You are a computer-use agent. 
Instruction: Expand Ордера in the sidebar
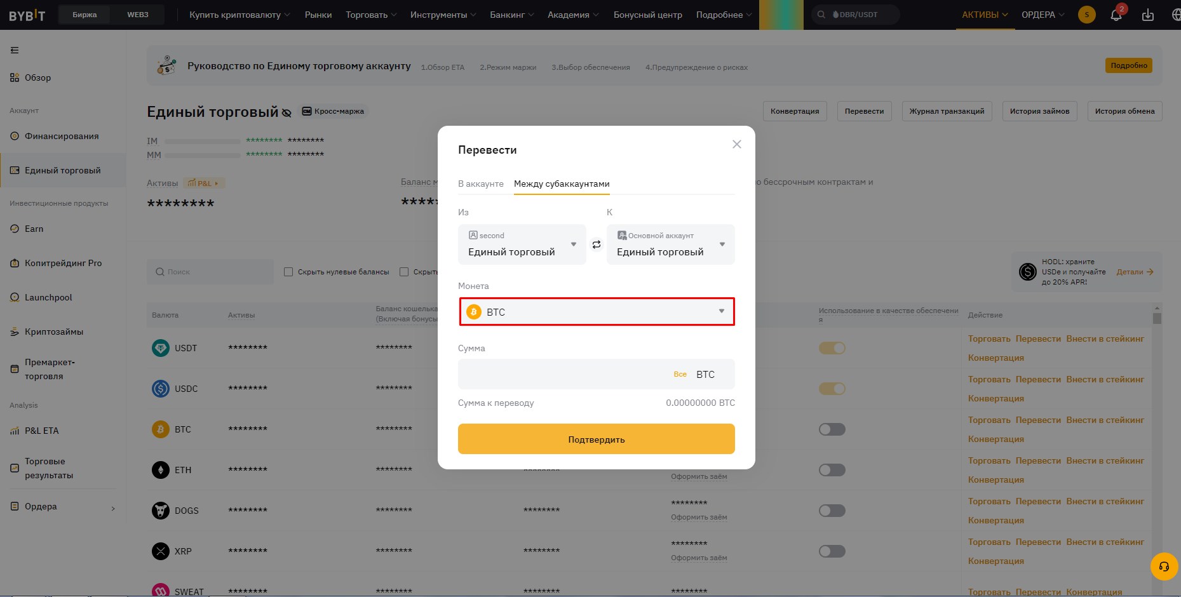pyautogui.click(x=62, y=507)
